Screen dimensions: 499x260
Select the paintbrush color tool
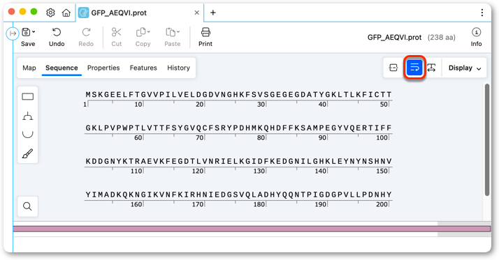pyautogui.click(x=28, y=153)
